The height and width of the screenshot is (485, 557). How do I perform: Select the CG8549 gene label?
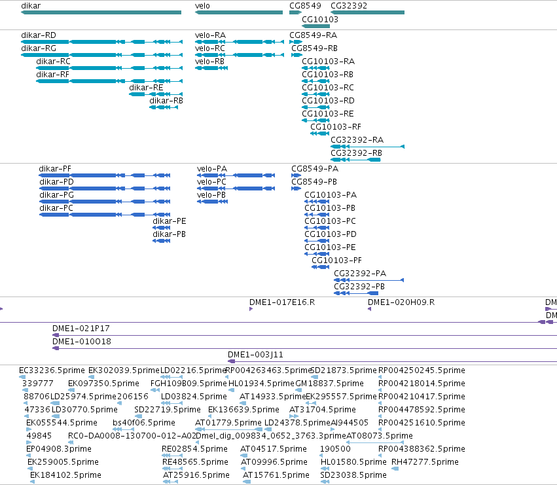tap(305, 6)
